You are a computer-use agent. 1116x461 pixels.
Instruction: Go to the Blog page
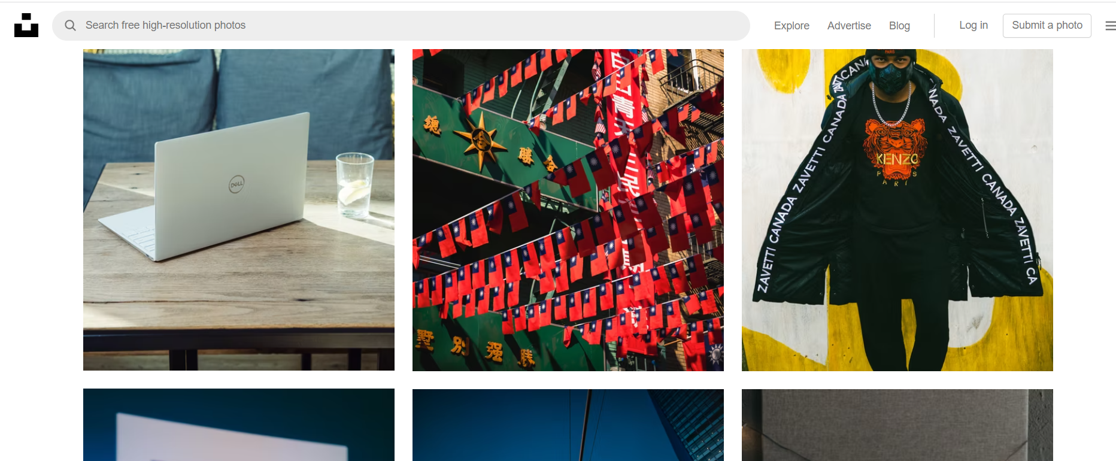click(899, 26)
